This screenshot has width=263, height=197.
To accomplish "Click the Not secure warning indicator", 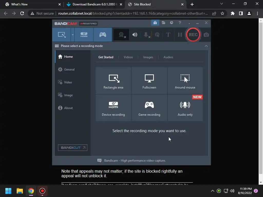I will (x=42, y=13).
